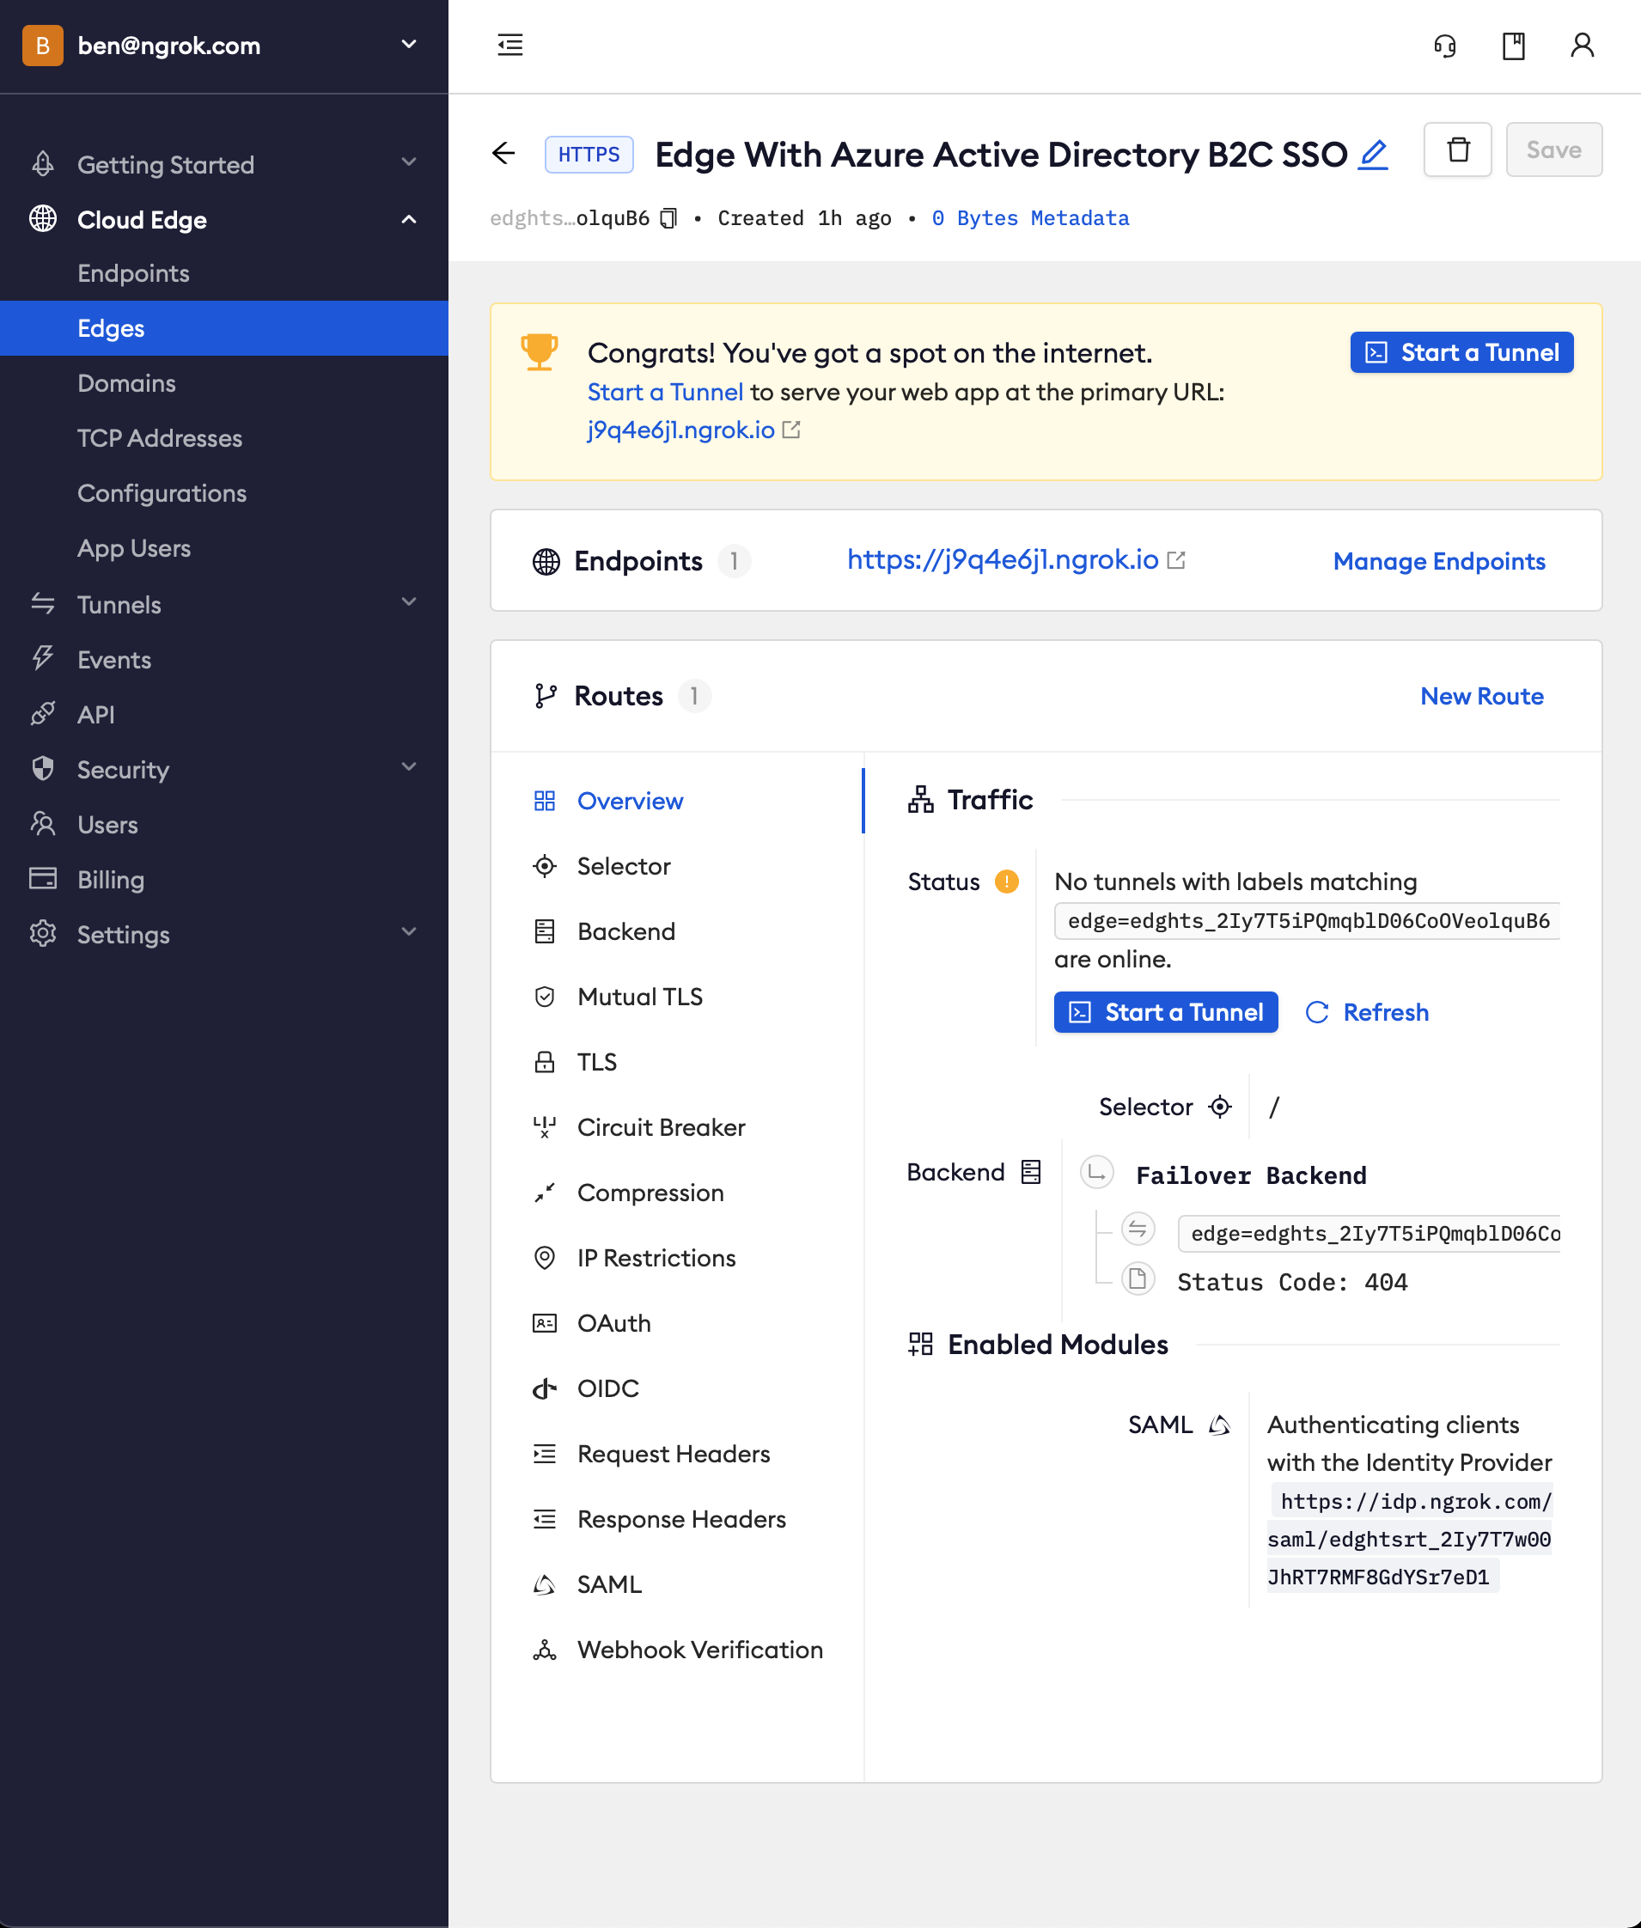Open the IP Restrictions module tab
The height and width of the screenshot is (1928, 1641).
point(677,1258)
